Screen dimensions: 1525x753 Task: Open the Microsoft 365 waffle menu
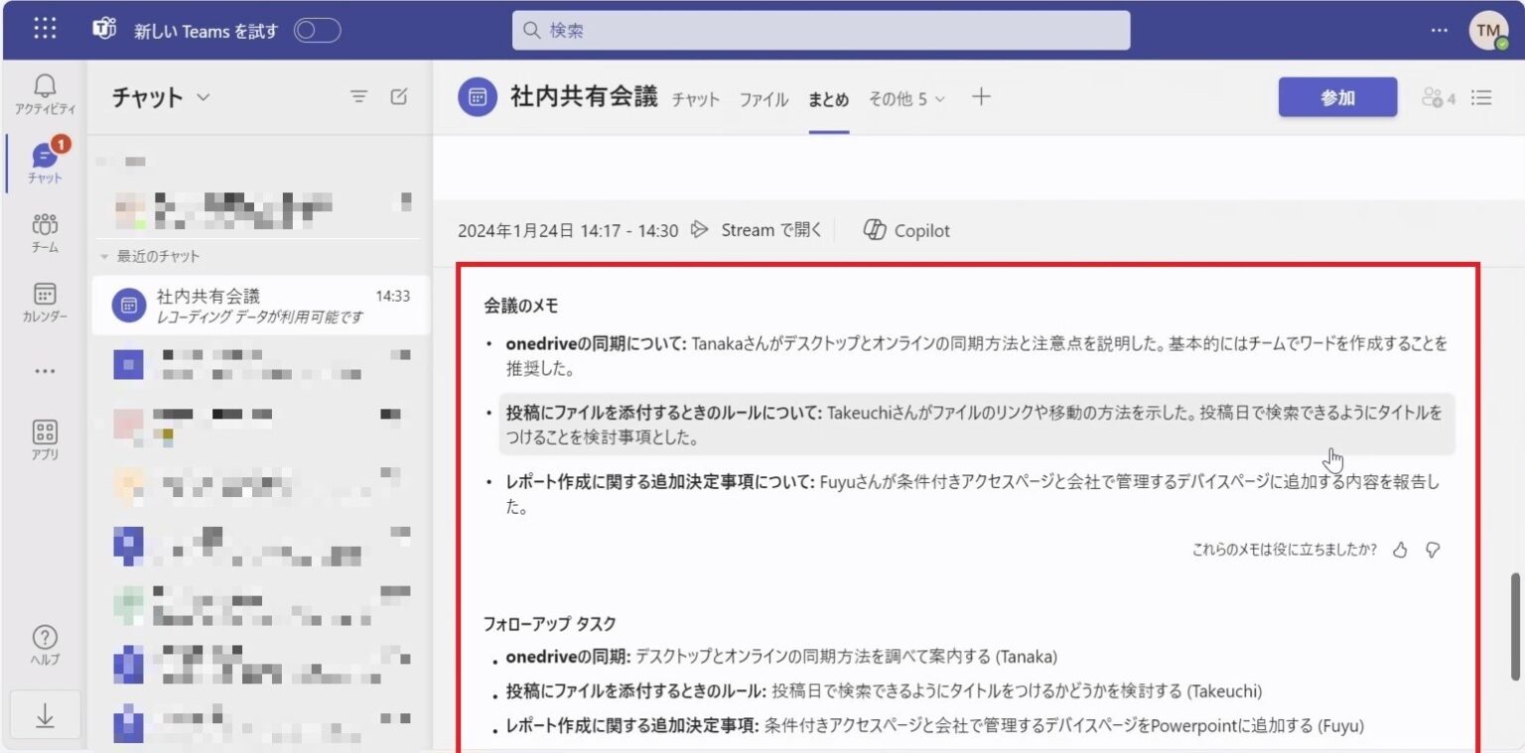click(x=44, y=28)
